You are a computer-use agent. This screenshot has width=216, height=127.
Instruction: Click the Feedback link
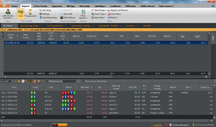click(x=157, y=125)
